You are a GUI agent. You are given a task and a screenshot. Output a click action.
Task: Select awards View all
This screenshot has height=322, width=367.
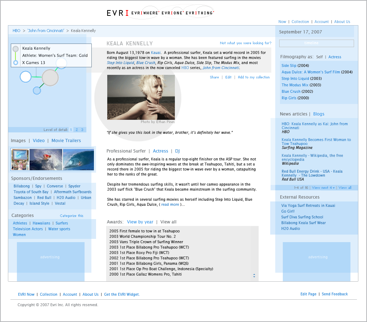coord(168,222)
